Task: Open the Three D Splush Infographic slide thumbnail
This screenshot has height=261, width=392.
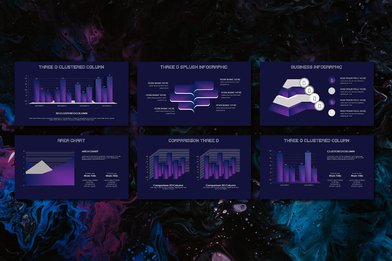Action: pyautogui.click(x=194, y=94)
